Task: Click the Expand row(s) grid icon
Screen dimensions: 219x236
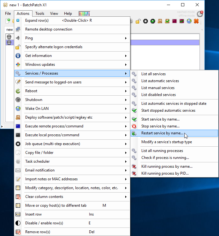Action: coord(18,20)
